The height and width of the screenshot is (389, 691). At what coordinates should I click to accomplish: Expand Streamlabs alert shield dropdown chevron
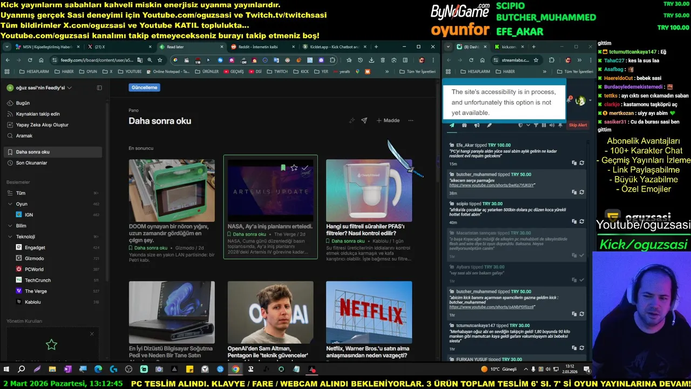coord(527,125)
